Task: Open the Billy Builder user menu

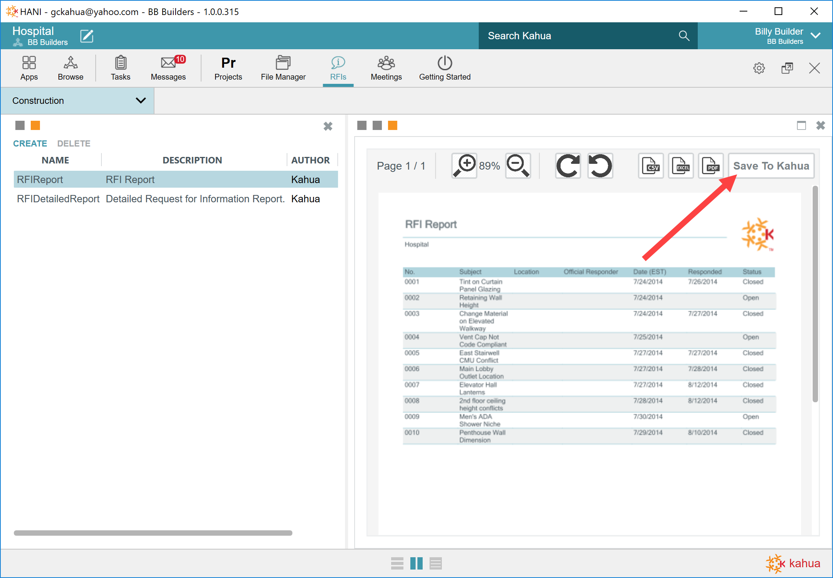Action: coord(816,35)
